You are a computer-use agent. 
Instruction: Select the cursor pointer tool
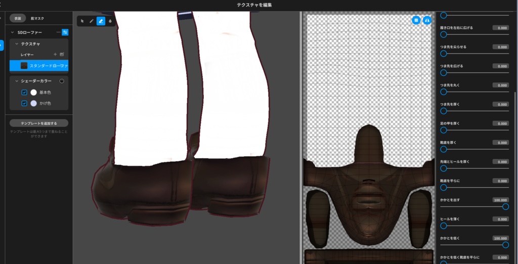(x=82, y=21)
